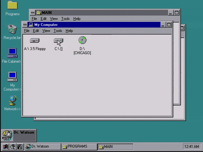The image size is (203, 152).
Task: Minimize the My Computer window
Action: tap(163, 25)
